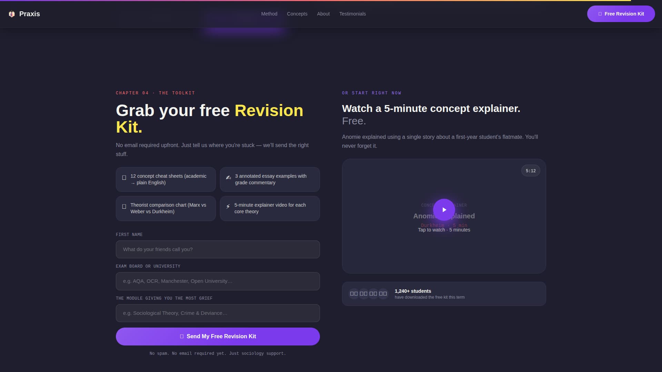This screenshot has width=662, height=372.
Task: Click the icon beside 12 concept cheat sheets
Action: pyautogui.click(x=124, y=178)
